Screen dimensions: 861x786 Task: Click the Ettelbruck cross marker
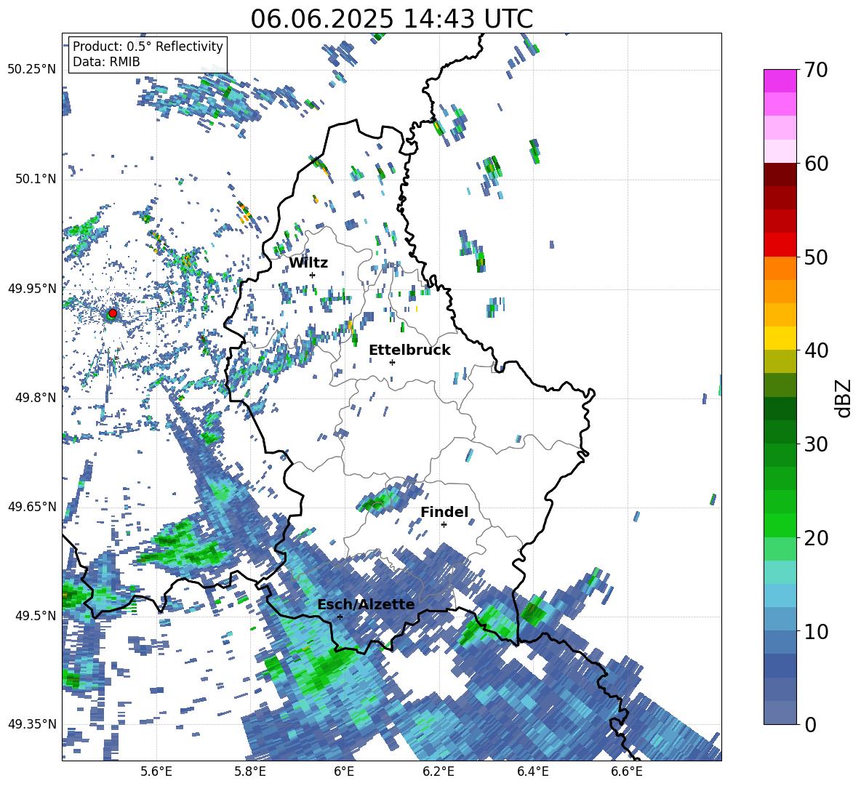point(392,362)
